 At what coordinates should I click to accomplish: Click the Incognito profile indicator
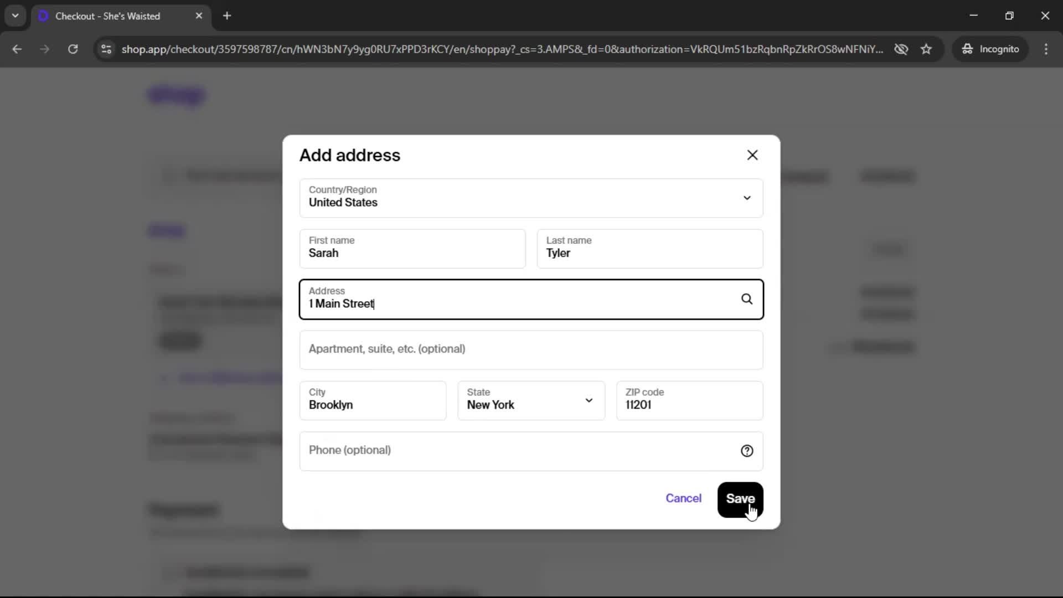coord(990,49)
